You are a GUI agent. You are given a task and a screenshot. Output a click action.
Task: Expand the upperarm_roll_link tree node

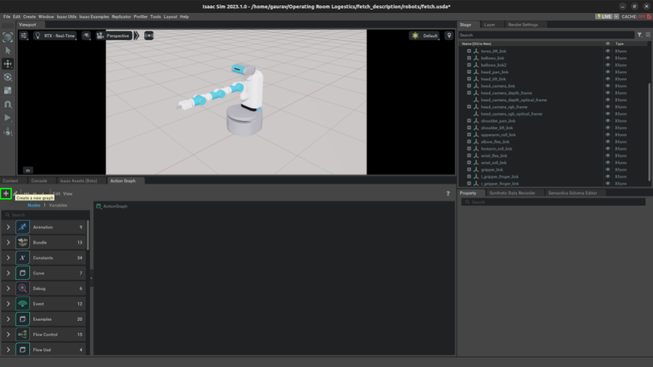[469, 135]
